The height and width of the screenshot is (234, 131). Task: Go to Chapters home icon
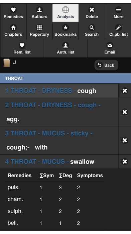(x=13, y=28)
